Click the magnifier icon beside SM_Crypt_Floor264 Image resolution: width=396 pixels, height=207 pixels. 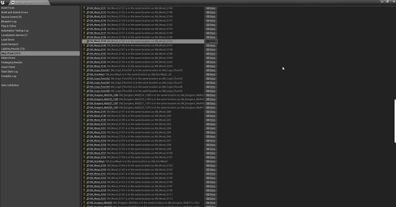coord(88,87)
